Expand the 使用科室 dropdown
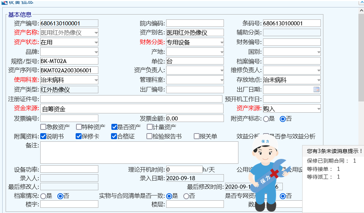This screenshot has height=213, width=364. pos(96,80)
